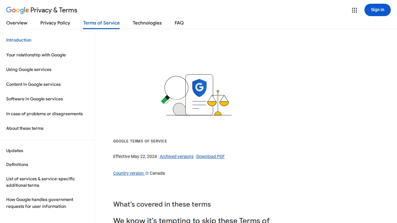Viewport: 397px width, 223px height.
Task: Open the Privacy Policy tab
Action: (55, 23)
